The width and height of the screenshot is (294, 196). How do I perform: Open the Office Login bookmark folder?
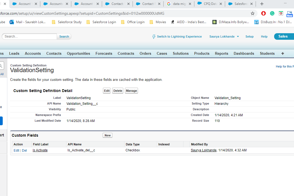point(133,22)
